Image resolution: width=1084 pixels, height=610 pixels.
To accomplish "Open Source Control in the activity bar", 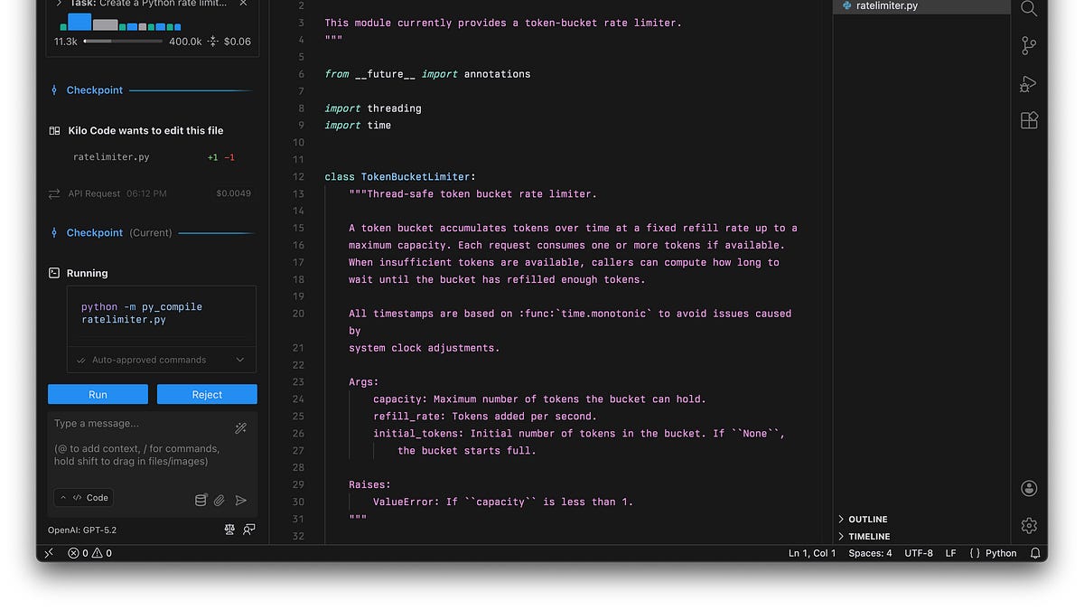I will point(1028,45).
